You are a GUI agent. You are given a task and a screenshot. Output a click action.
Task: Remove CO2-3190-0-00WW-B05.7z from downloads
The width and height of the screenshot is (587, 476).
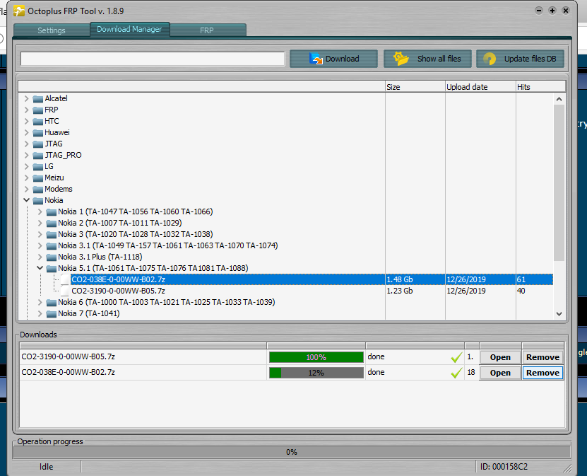[542, 357]
